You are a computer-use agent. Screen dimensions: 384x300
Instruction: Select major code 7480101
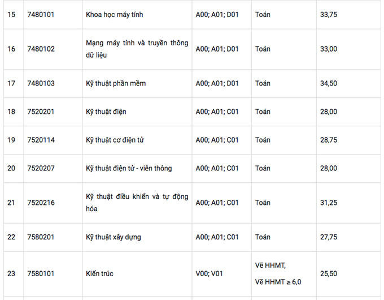41,14
